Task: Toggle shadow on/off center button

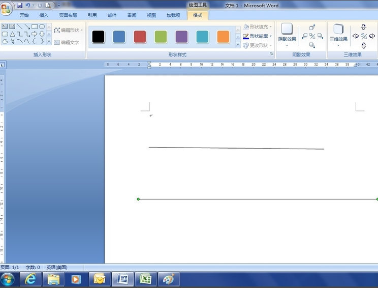Action: click(312, 36)
